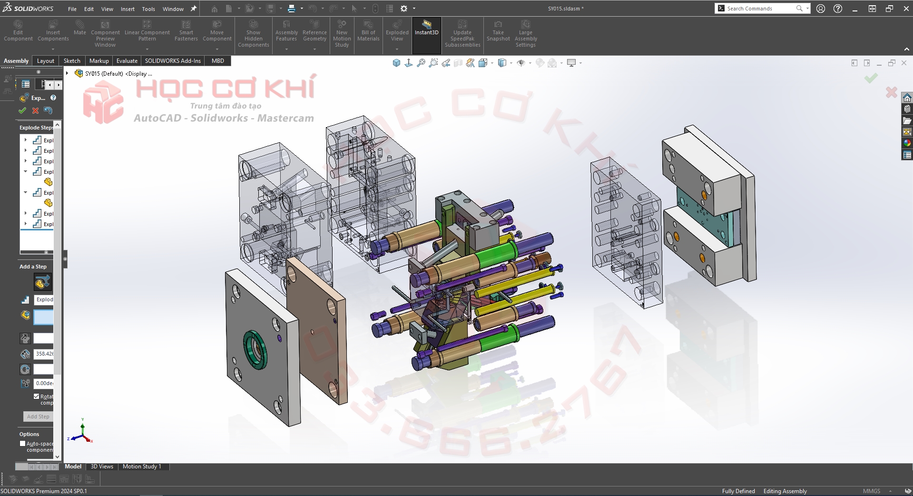Enable the Auto-space components checkbox
The height and width of the screenshot is (496, 913).
click(22, 443)
